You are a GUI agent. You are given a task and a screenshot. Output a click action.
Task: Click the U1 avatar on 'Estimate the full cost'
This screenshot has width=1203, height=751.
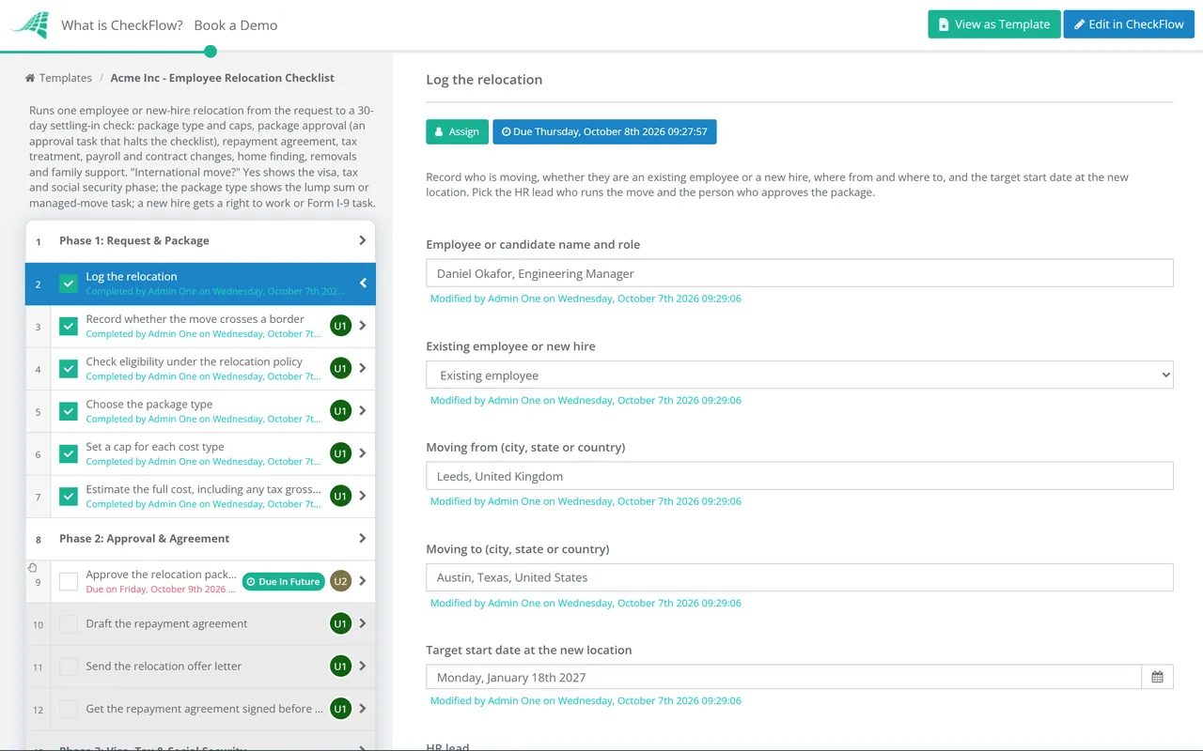coord(340,496)
